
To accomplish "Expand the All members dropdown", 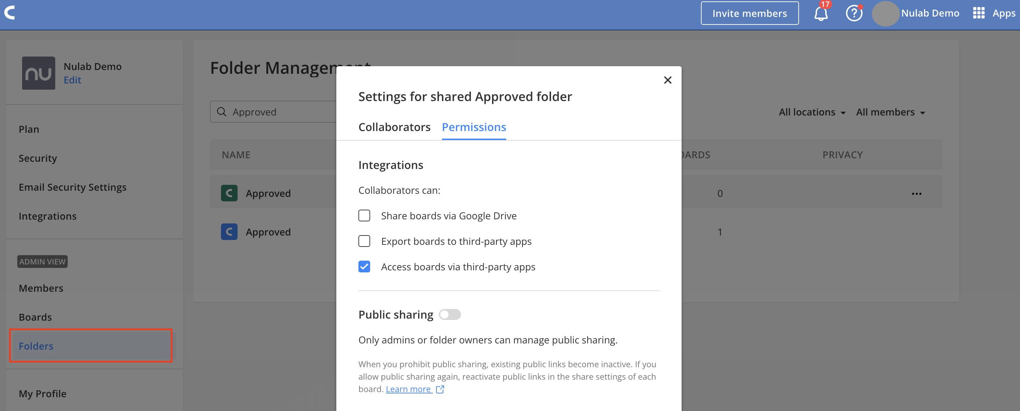I will point(890,112).
